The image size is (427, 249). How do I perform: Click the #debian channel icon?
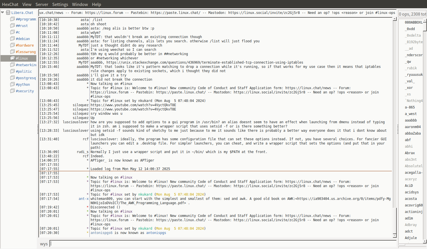(12, 39)
